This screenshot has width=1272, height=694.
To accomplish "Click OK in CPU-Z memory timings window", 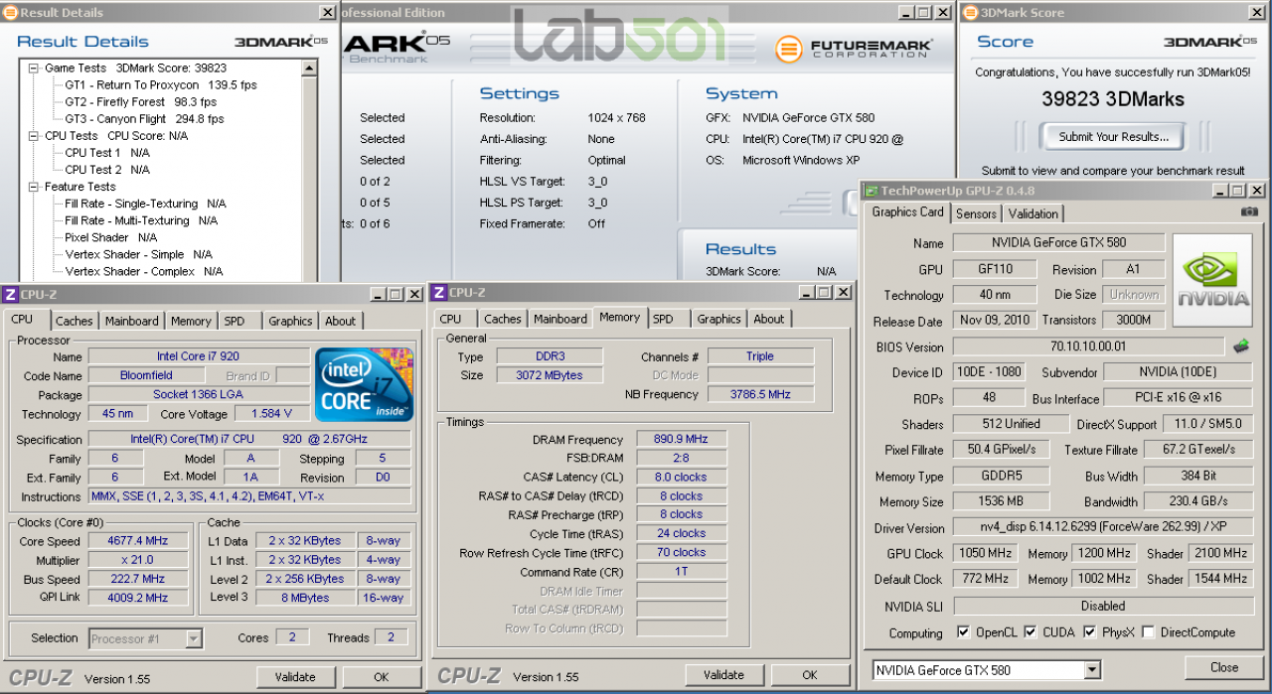I will (x=810, y=675).
